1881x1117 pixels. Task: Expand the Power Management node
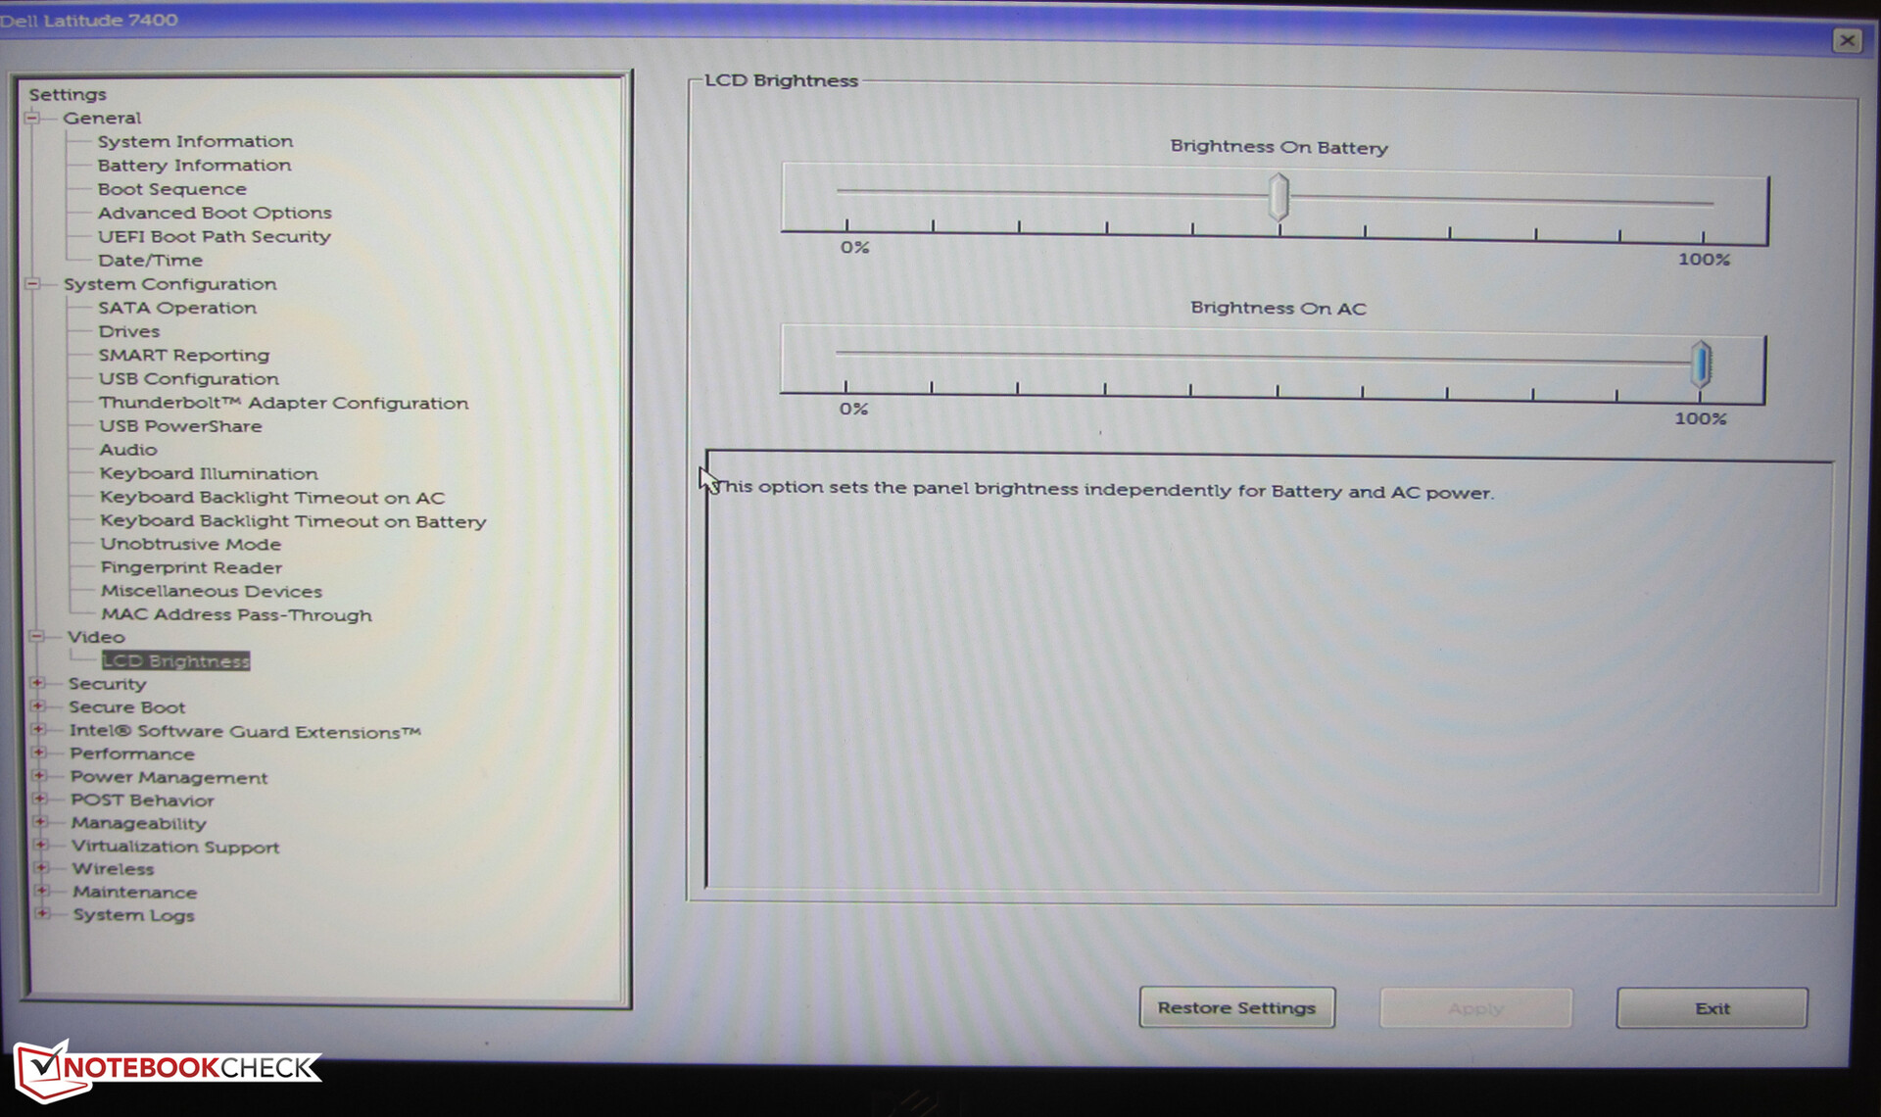pos(40,776)
